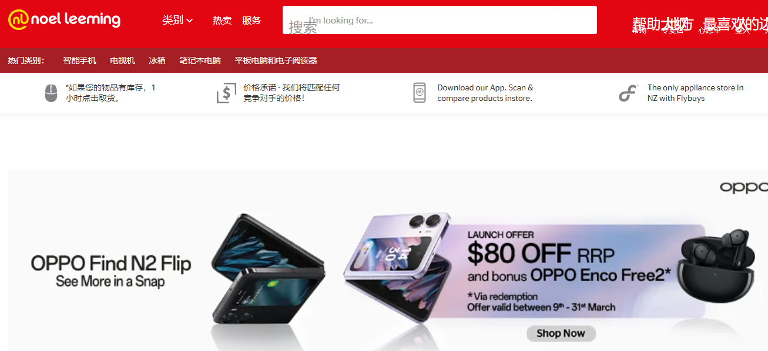Open the 帮助 help link
768x351 pixels.
click(x=639, y=30)
